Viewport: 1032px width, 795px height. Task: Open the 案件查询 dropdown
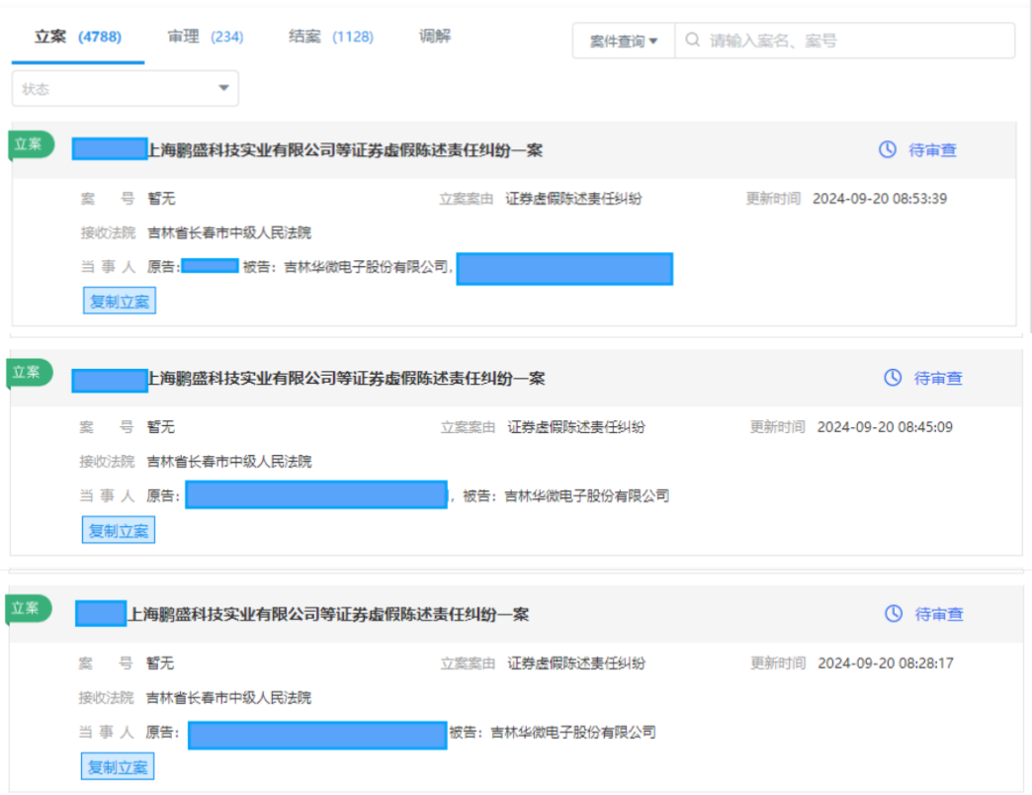(x=624, y=41)
